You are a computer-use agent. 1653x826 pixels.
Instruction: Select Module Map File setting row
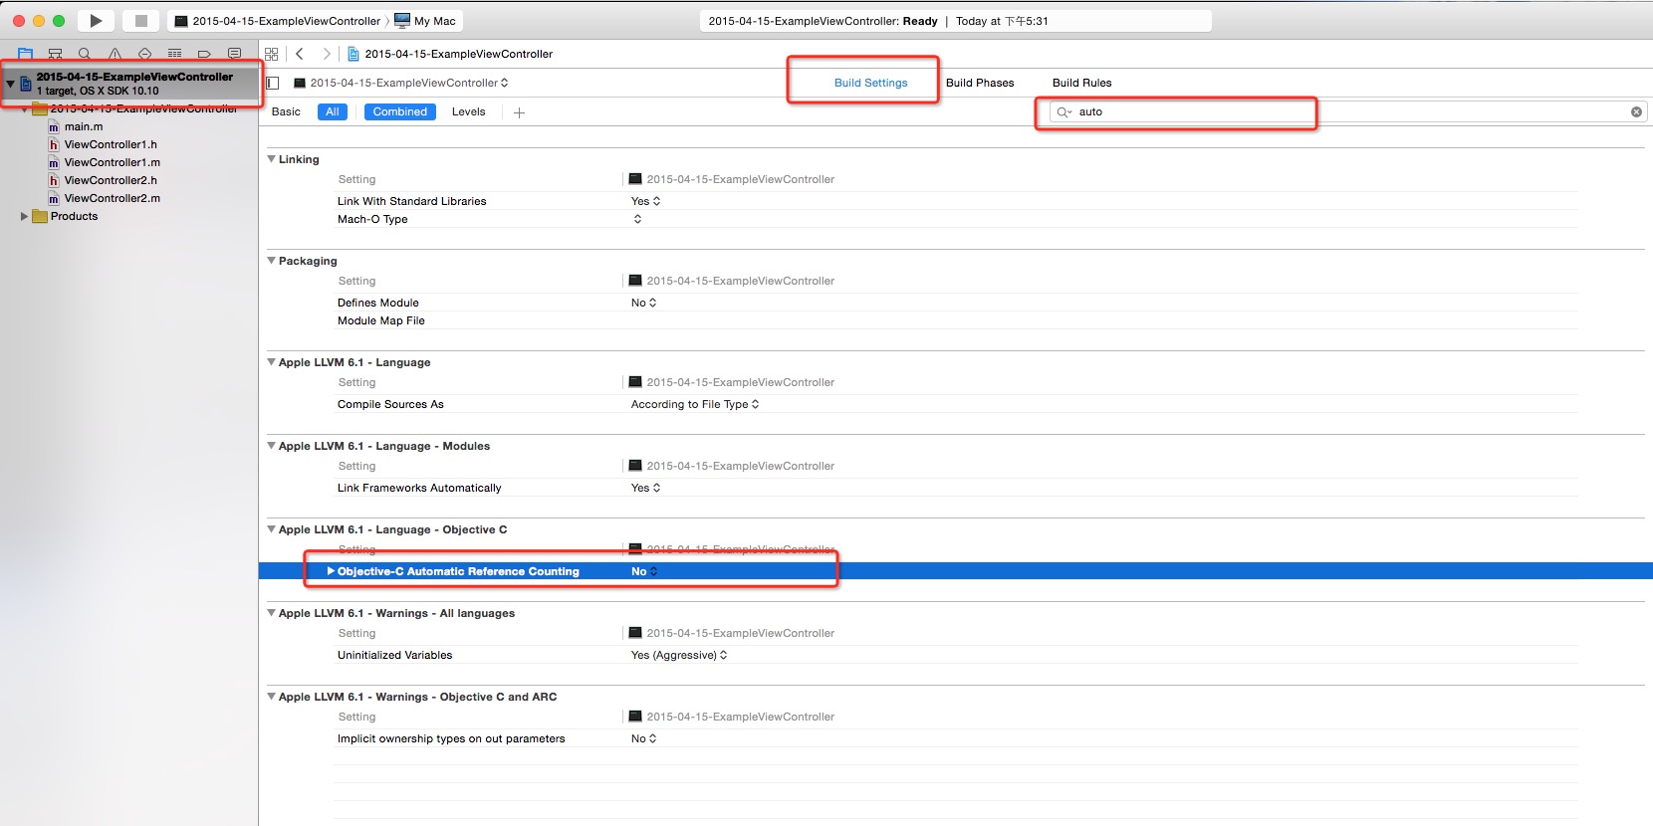[956, 320]
